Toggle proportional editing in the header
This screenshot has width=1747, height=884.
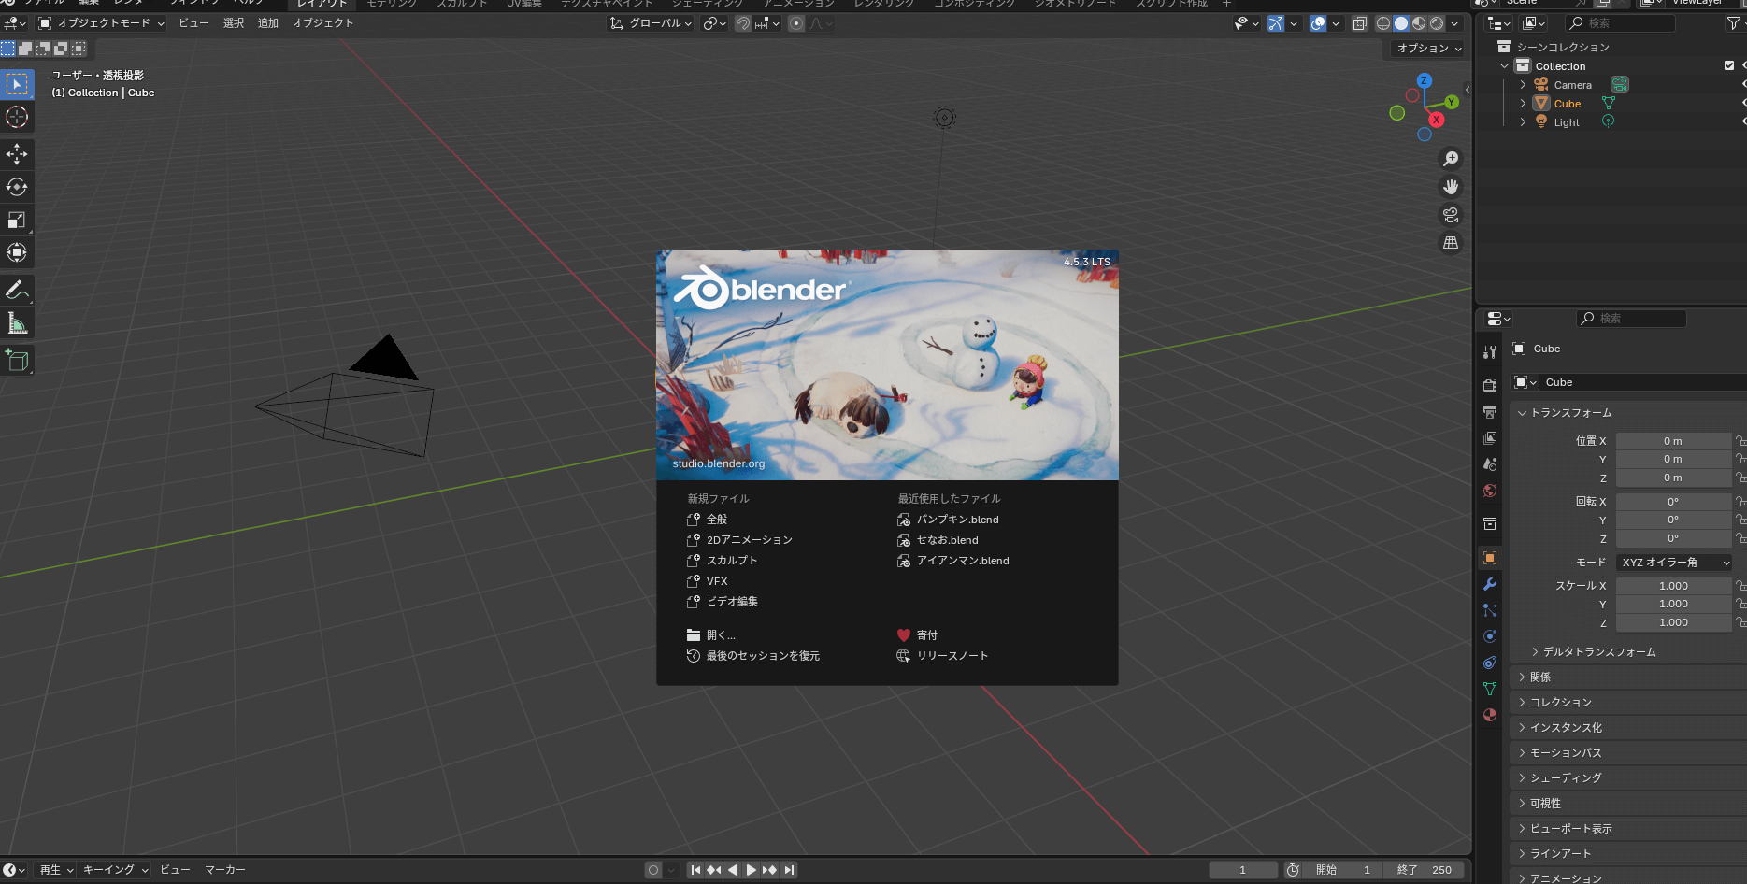coord(795,23)
